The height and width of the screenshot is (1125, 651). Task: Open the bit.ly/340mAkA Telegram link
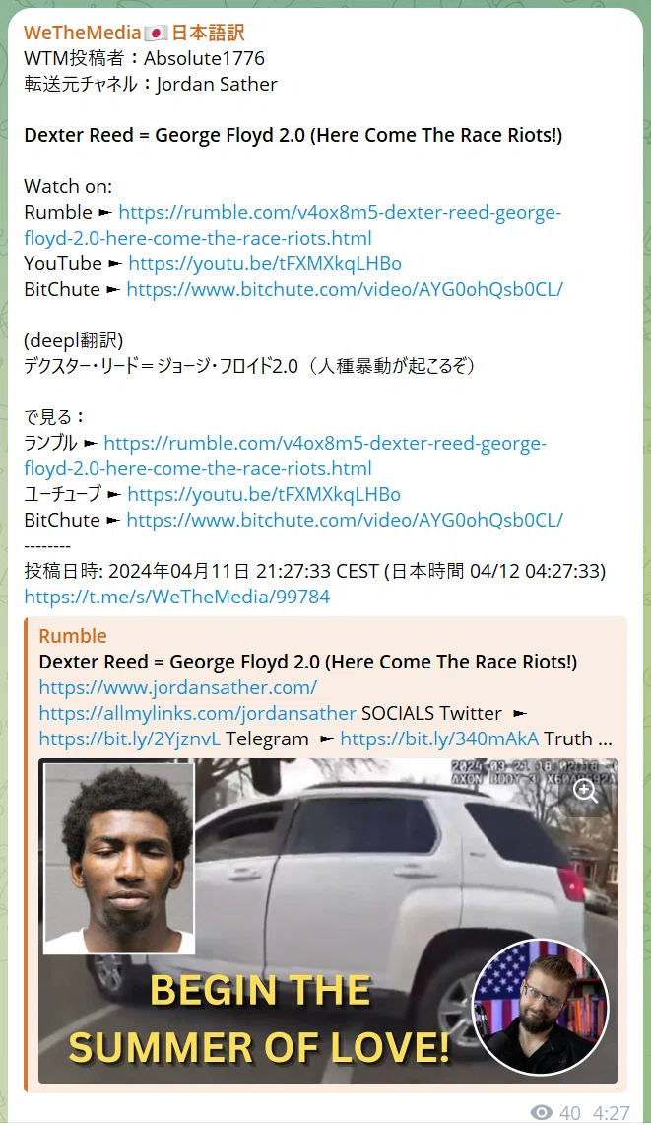click(x=439, y=739)
